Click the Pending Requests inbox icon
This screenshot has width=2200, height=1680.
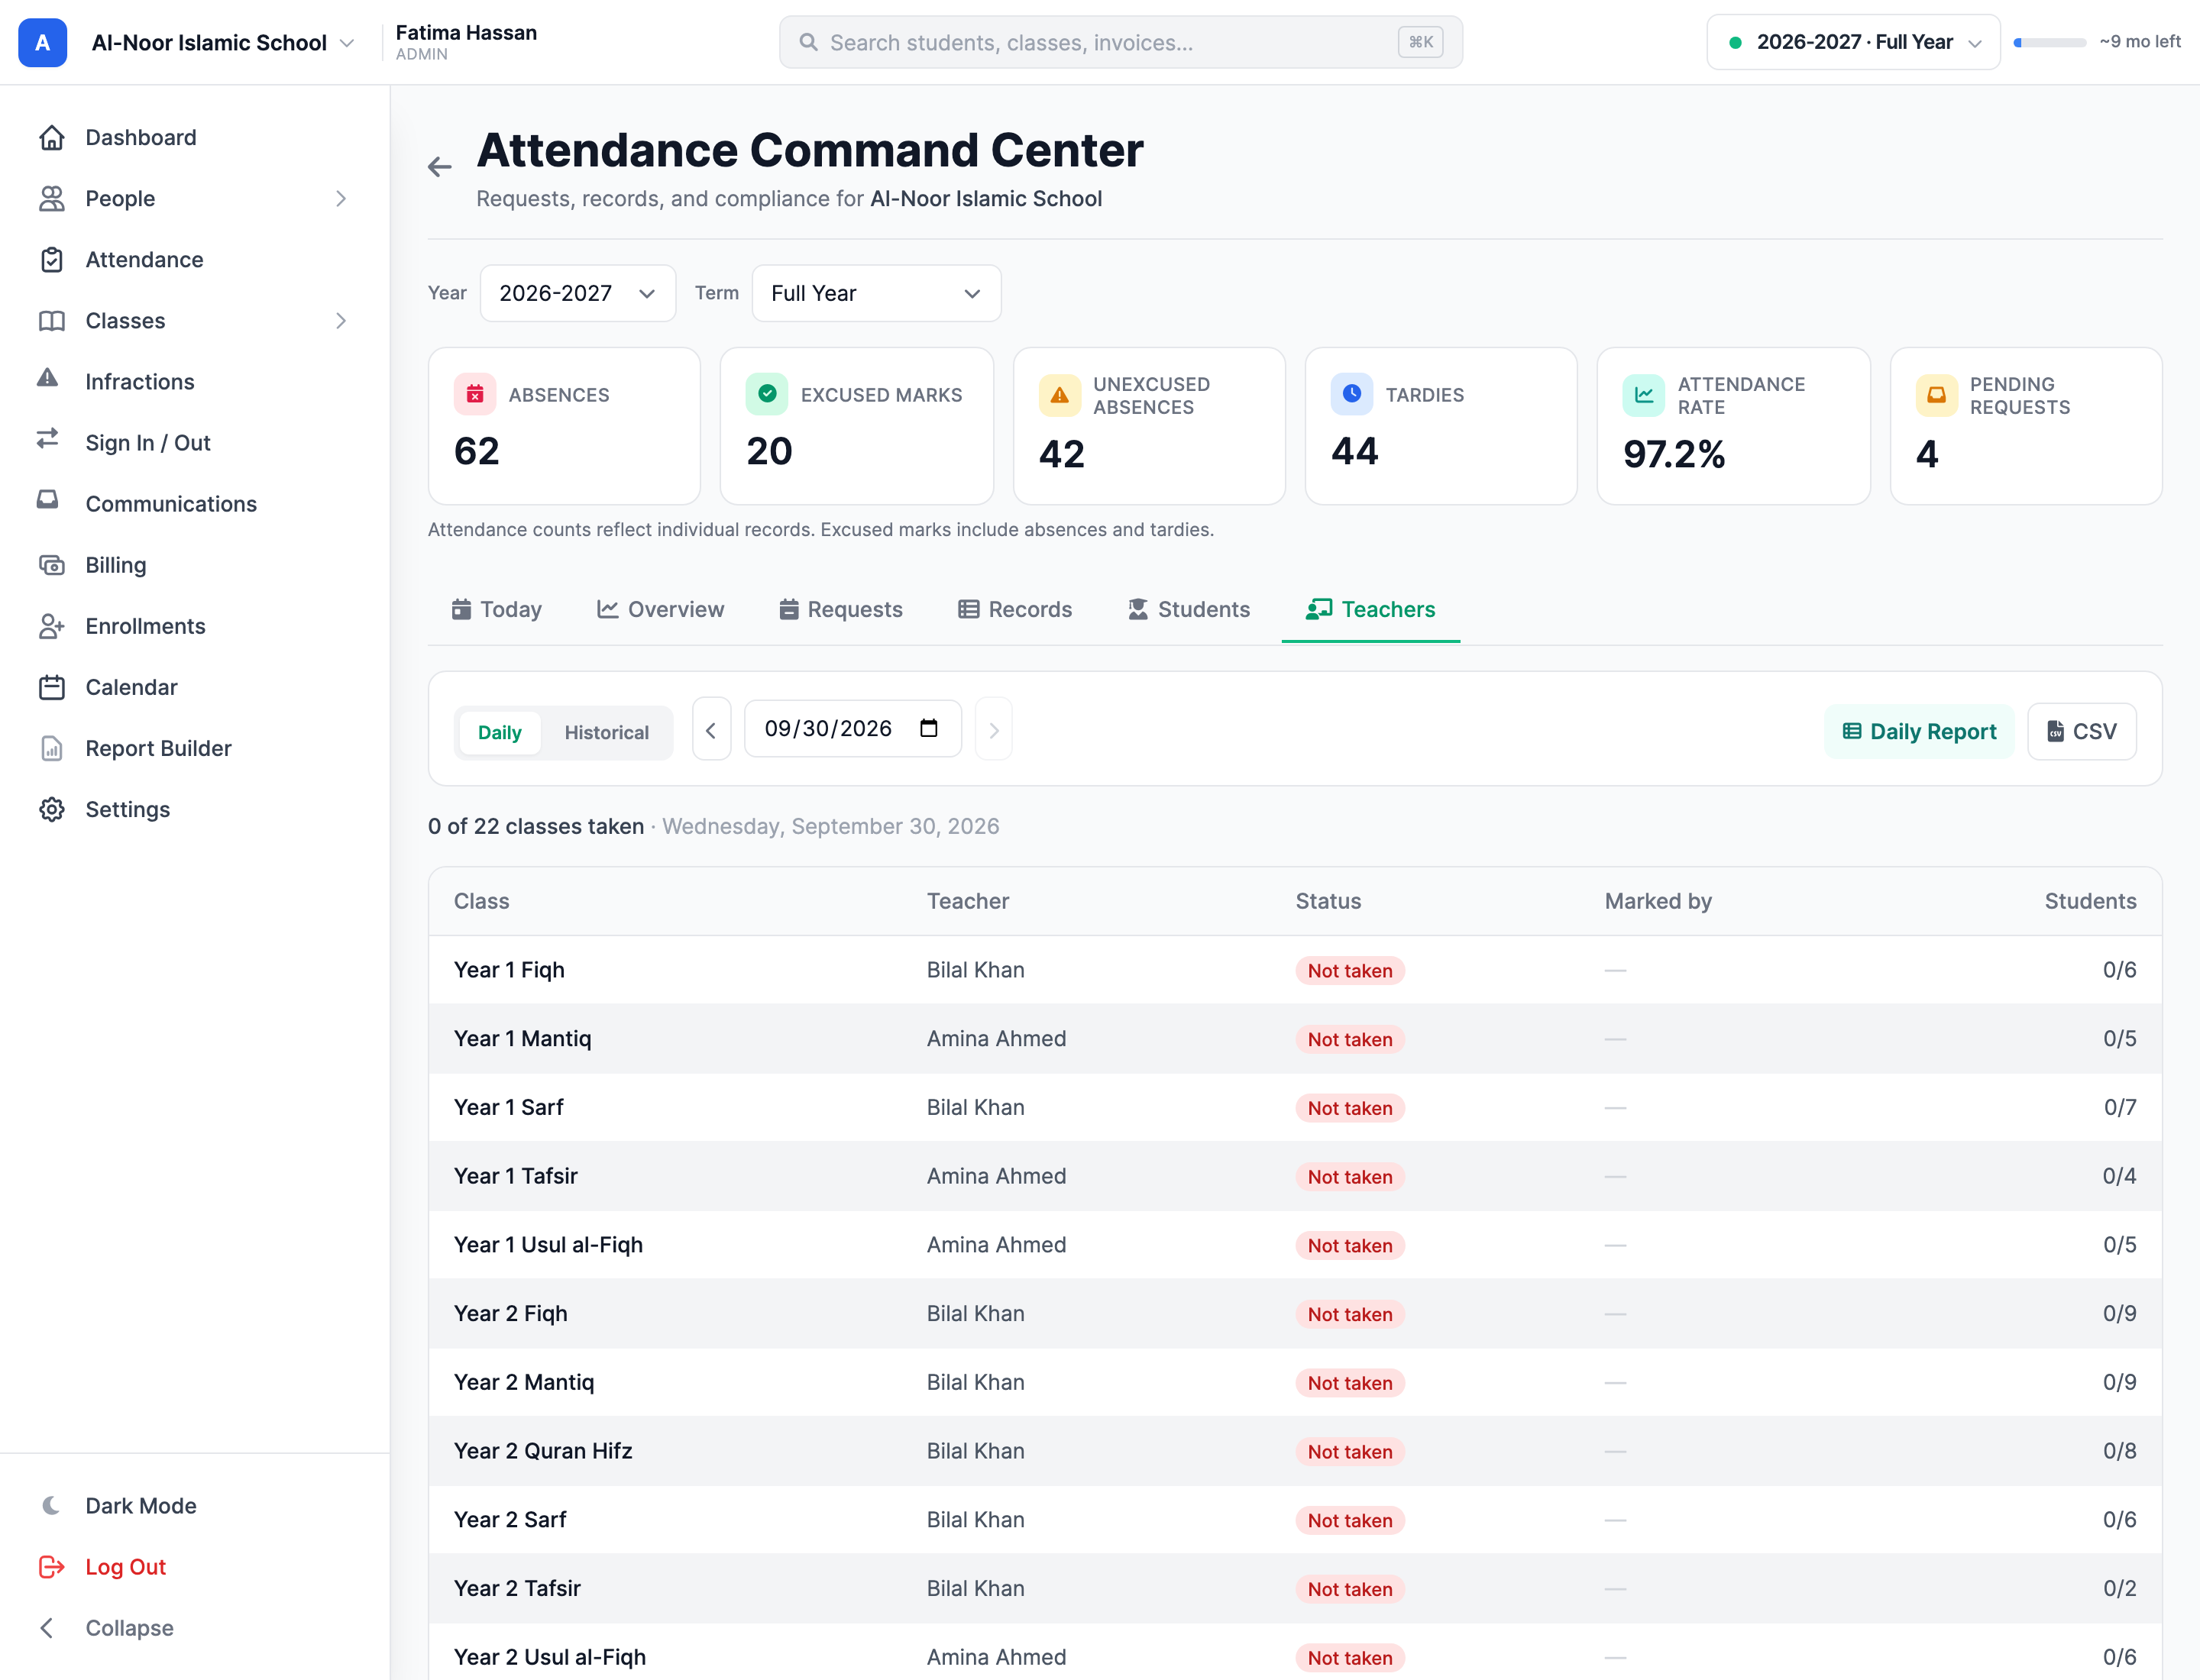coord(1936,395)
